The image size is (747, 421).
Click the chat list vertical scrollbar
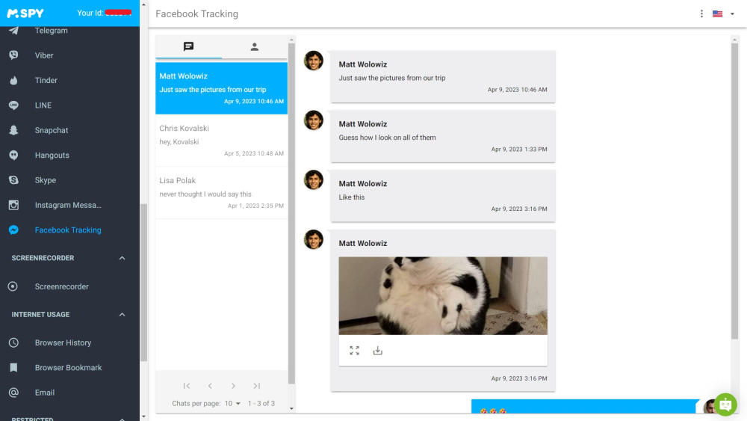[291, 214]
